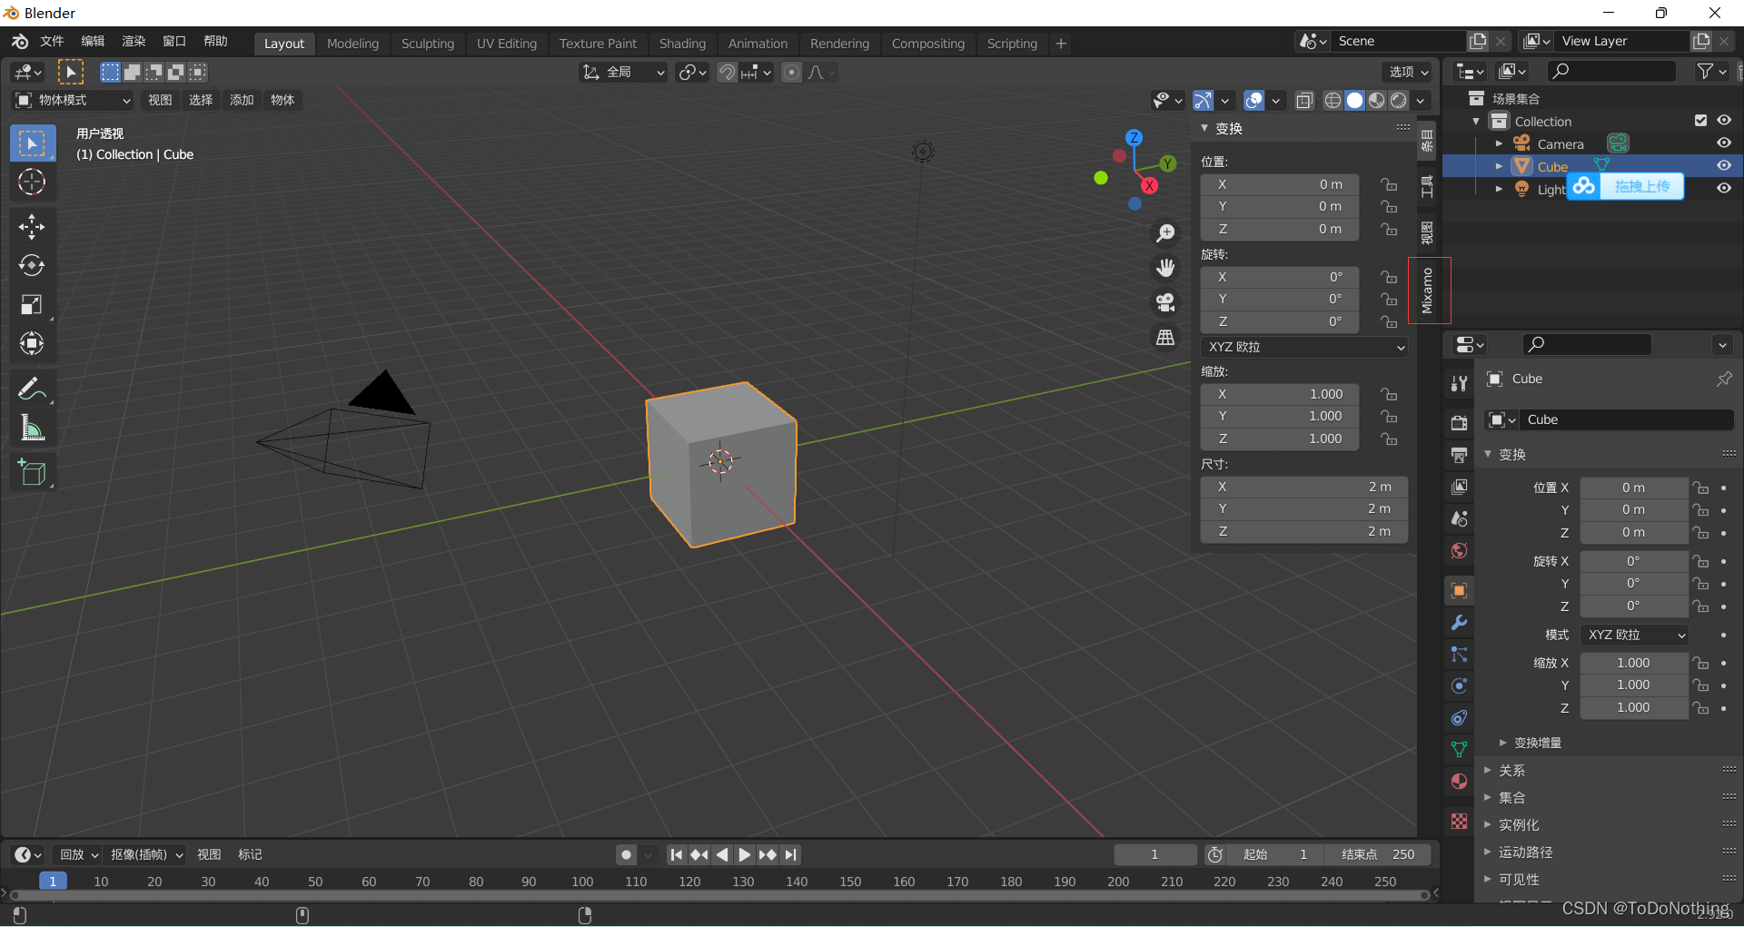The height and width of the screenshot is (927, 1744).
Task: Click the drag-upload cloud button
Action: click(x=1625, y=187)
